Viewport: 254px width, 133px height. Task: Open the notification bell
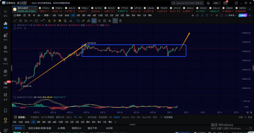pyautogui.click(x=208, y=3)
